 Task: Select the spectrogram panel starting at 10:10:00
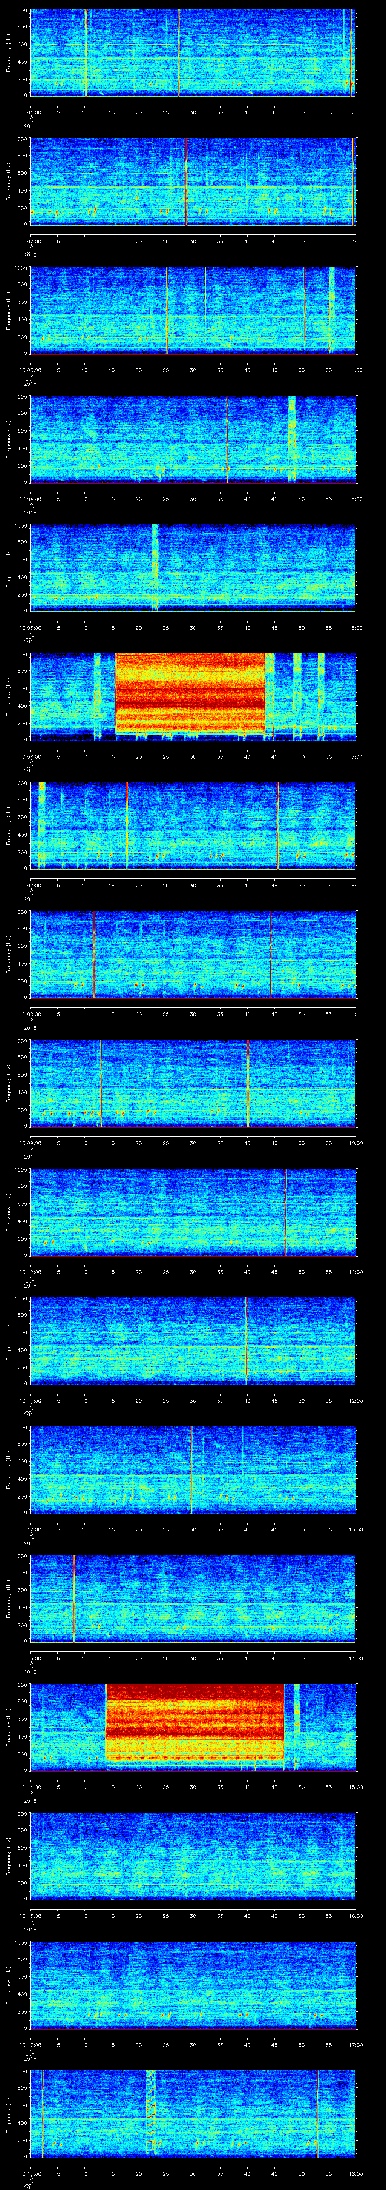pos(193,1212)
